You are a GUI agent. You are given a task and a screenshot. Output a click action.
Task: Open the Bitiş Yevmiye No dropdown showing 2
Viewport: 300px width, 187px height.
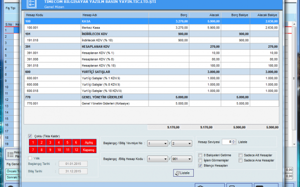tap(181, 143)
